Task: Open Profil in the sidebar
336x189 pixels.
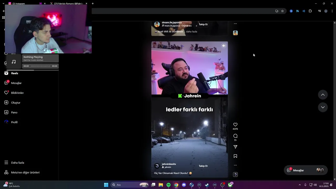Action: (x=11, y=122)
